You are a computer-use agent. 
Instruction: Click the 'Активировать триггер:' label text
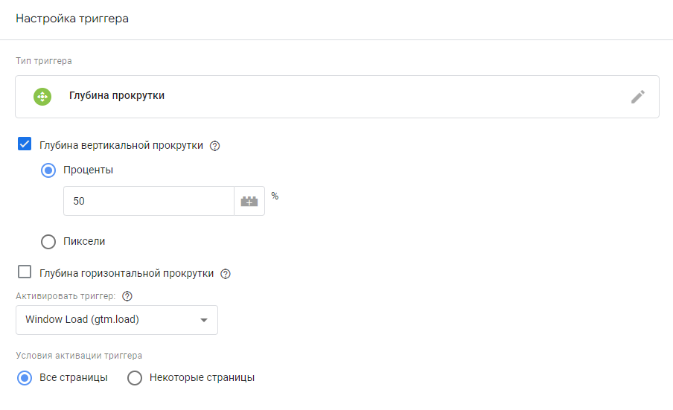66,296
